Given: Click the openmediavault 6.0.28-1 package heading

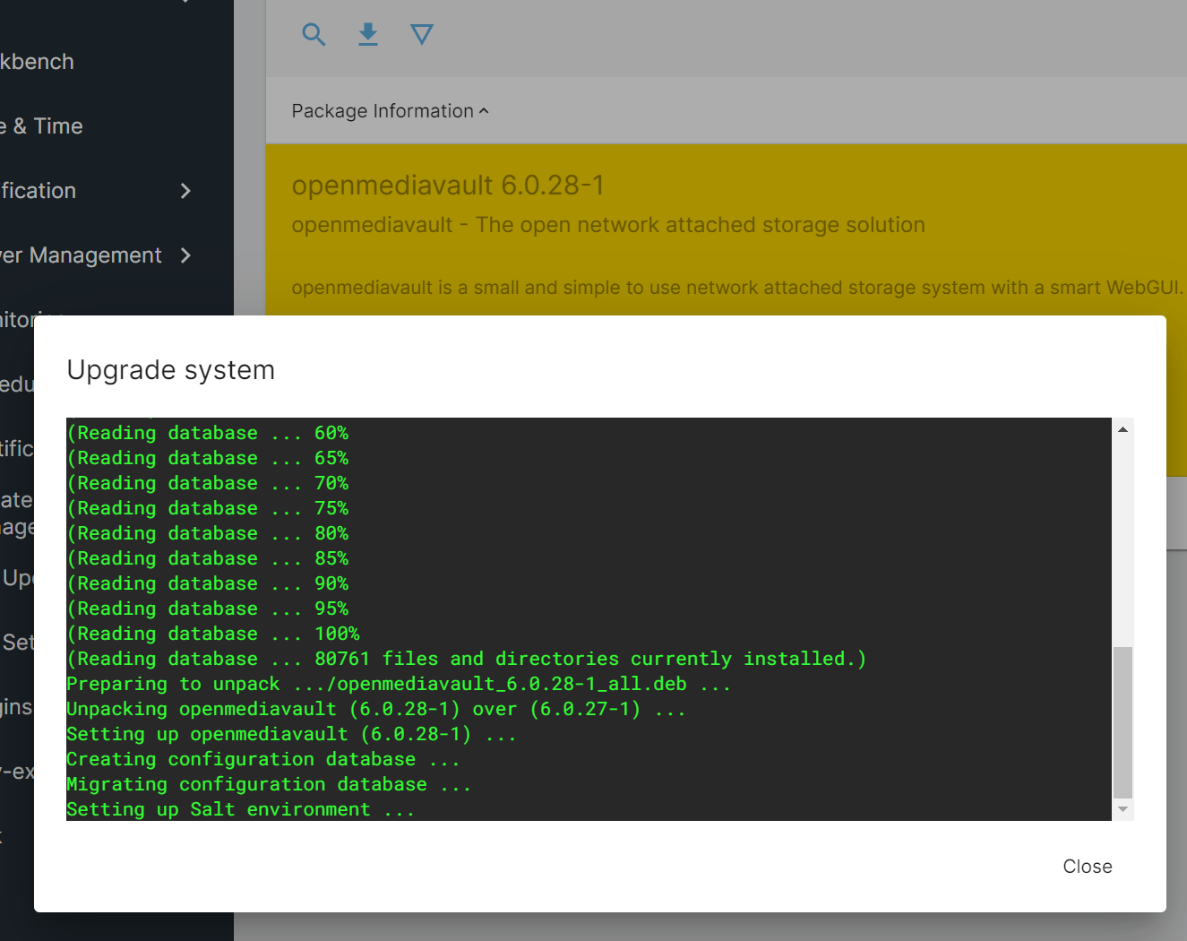Looking at the screenshot, I should click(x=447, y=185).
